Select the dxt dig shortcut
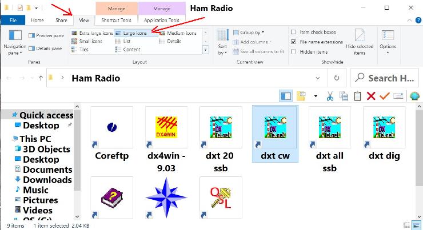This screenshot has height=230, width=423. 384,134
